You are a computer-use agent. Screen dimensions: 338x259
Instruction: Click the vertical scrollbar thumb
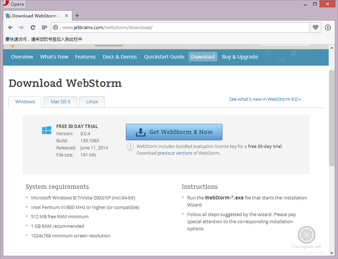point(332,118)
